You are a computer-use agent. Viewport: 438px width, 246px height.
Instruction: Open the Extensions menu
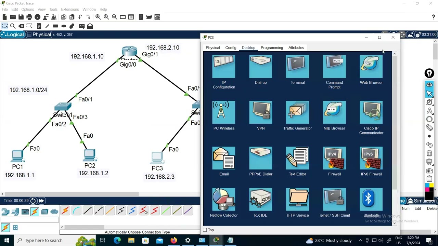click(x=70, y=9)
